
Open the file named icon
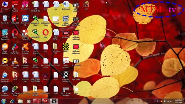[x=86, y=5]
